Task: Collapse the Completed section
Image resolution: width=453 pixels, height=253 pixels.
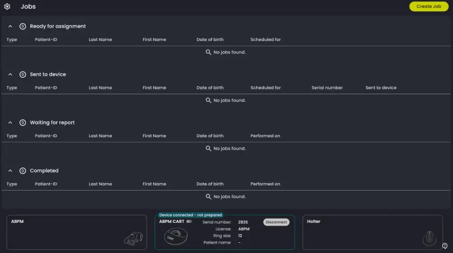Action: coord(10,171)
